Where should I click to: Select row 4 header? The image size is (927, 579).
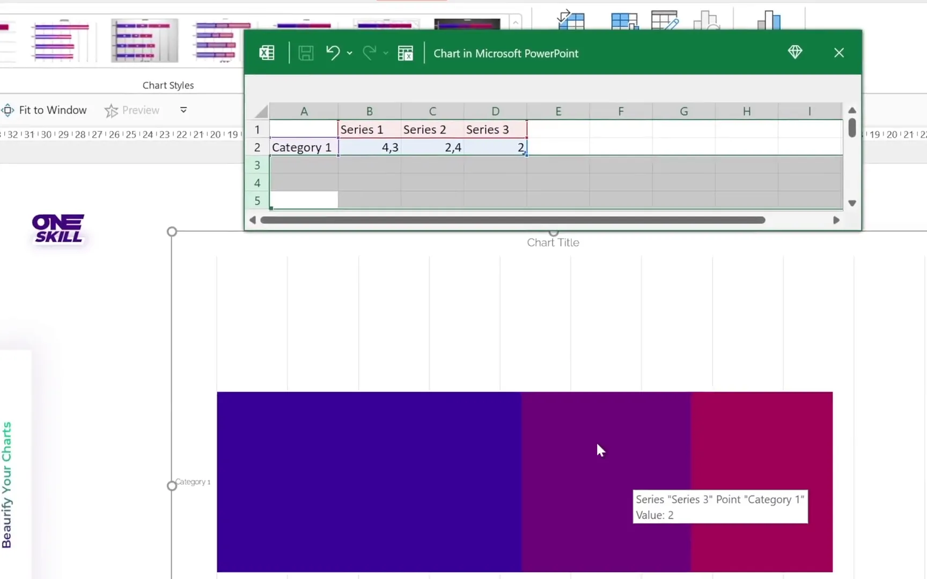[x=257, y=183]
